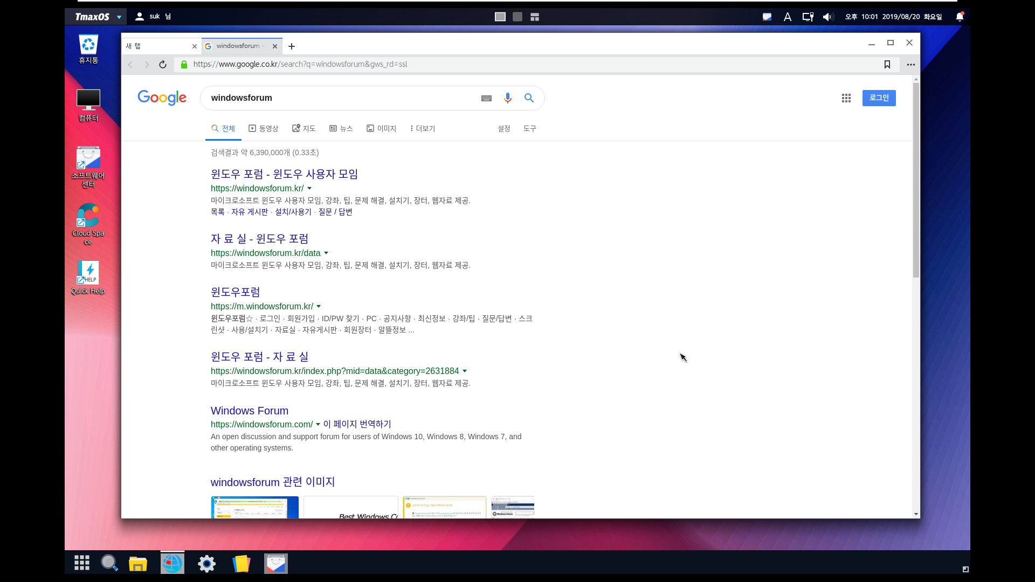Switch to the 뉴스 news tab
The image size is (1035, 582).
point(341,129)
